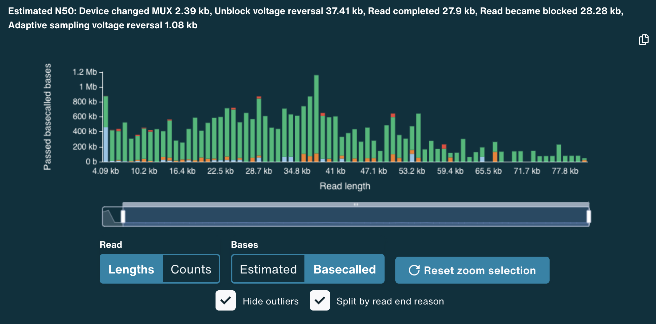Click the tallest bar in the histogram
The image size is (656, 324).
(x=316, y=118)
